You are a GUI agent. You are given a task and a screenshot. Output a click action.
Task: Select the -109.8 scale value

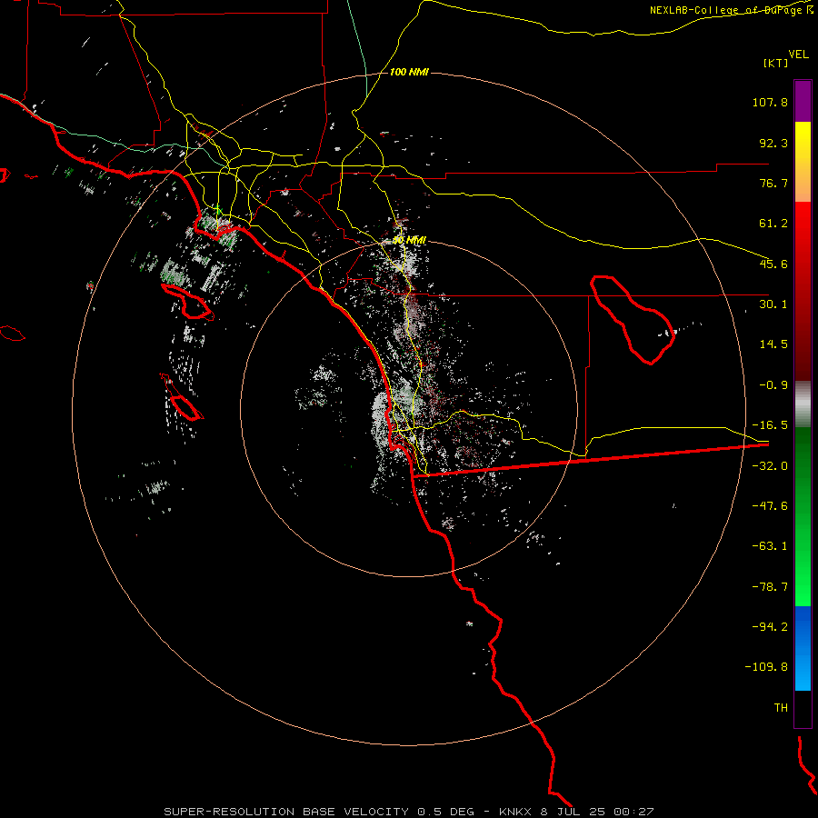tap(766, 667)
